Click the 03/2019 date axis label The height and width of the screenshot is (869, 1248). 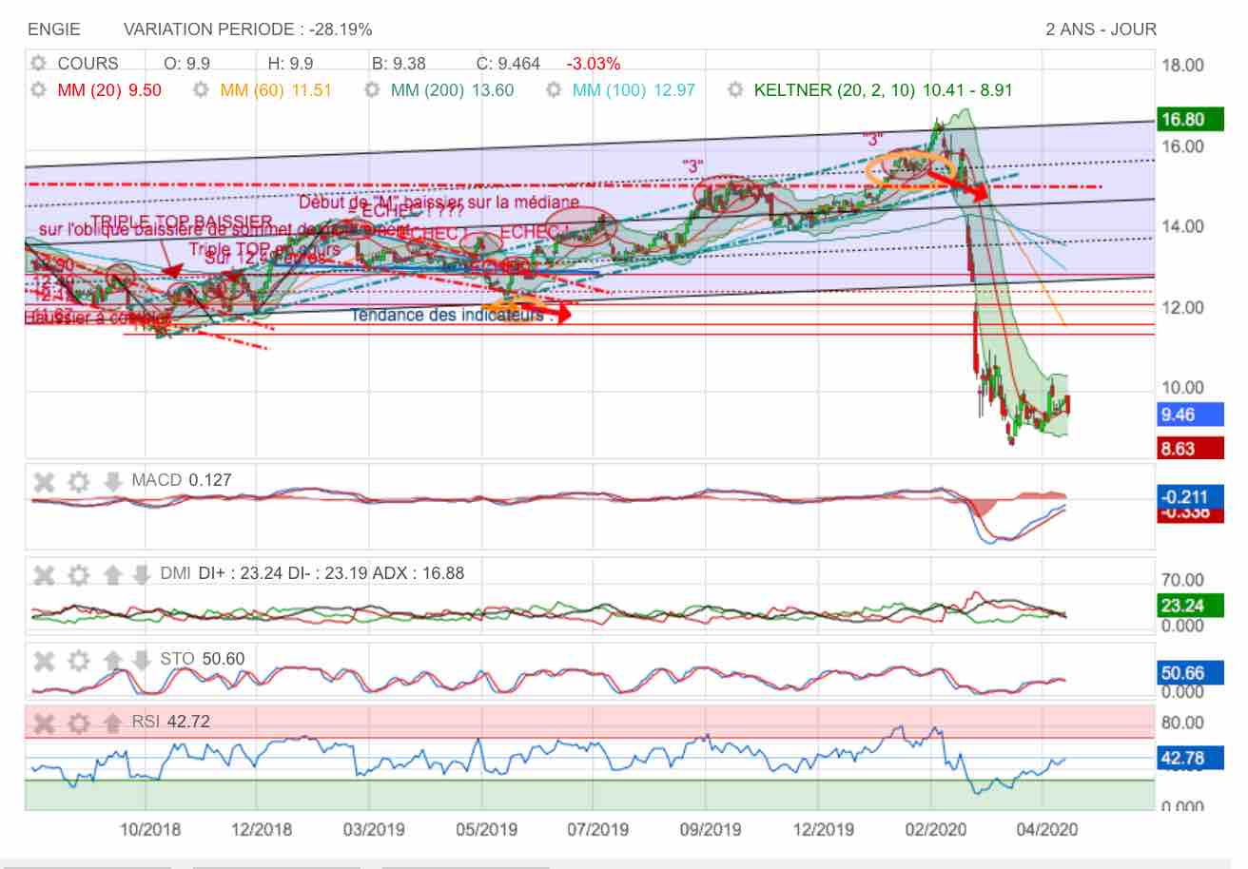pos(375,829)
